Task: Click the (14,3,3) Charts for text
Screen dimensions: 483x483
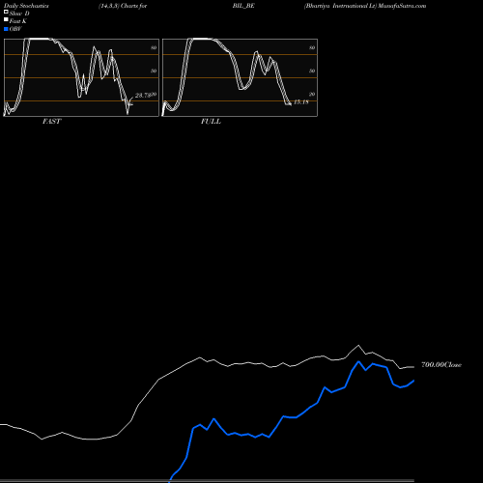Action: pyautogui.click(x=123, y=6)
